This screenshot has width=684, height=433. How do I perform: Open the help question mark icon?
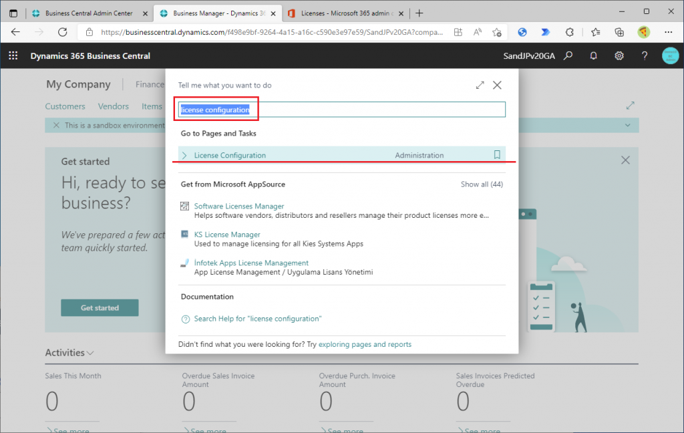coord(645,56)
